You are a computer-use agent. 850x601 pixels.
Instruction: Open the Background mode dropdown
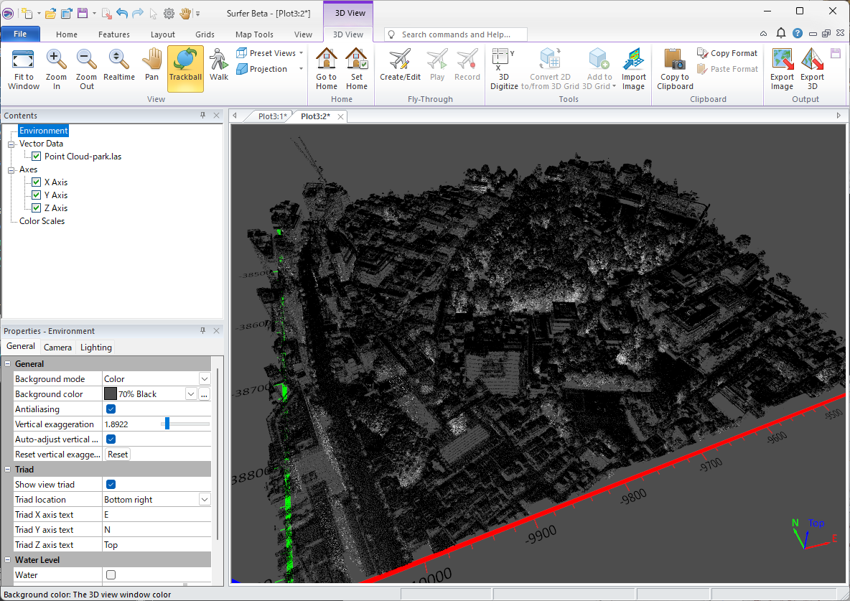coord(205,379)
